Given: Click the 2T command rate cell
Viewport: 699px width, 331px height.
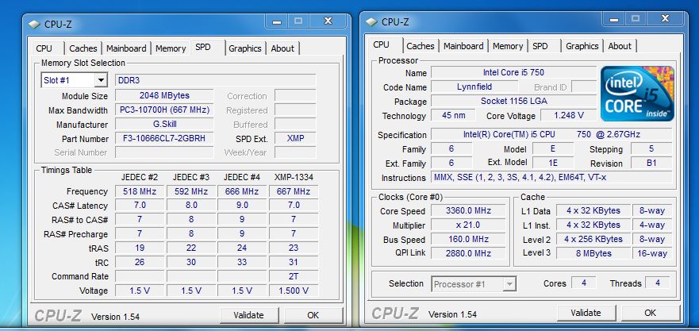Looking at the screenshot, I should [294, 276].
